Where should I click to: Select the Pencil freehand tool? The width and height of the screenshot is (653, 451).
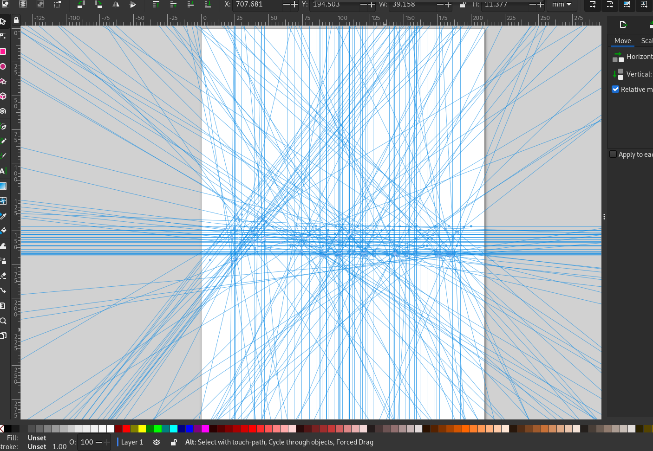tap(3, 141)
